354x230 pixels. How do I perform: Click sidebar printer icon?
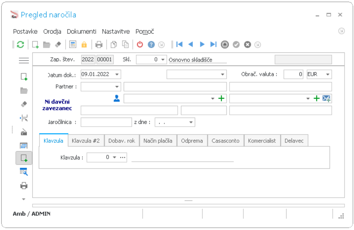[x=24, y=186]
